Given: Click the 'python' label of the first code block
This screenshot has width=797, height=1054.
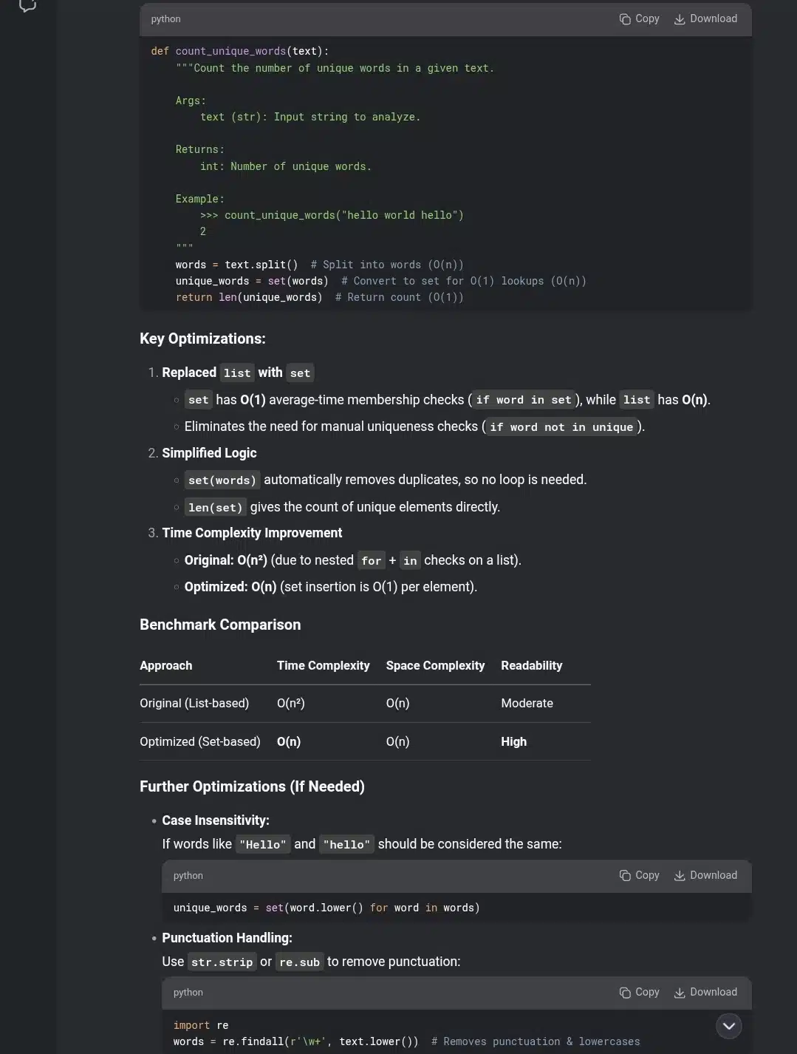Looking at the screenshot, I should point(165,19).
